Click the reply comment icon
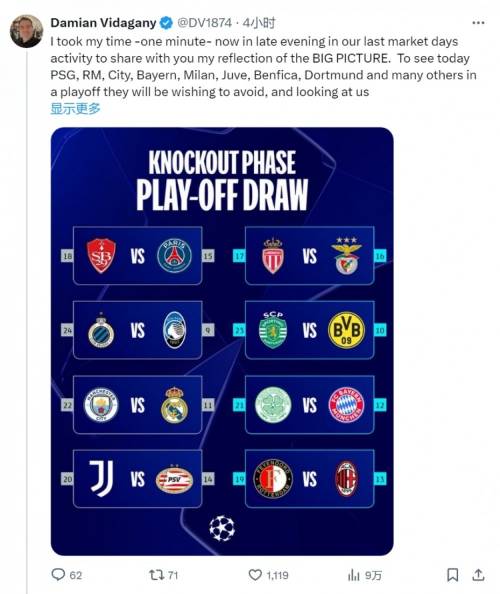Image resolution: width=500 pixels, height=594 pixels. coord(59,575)
